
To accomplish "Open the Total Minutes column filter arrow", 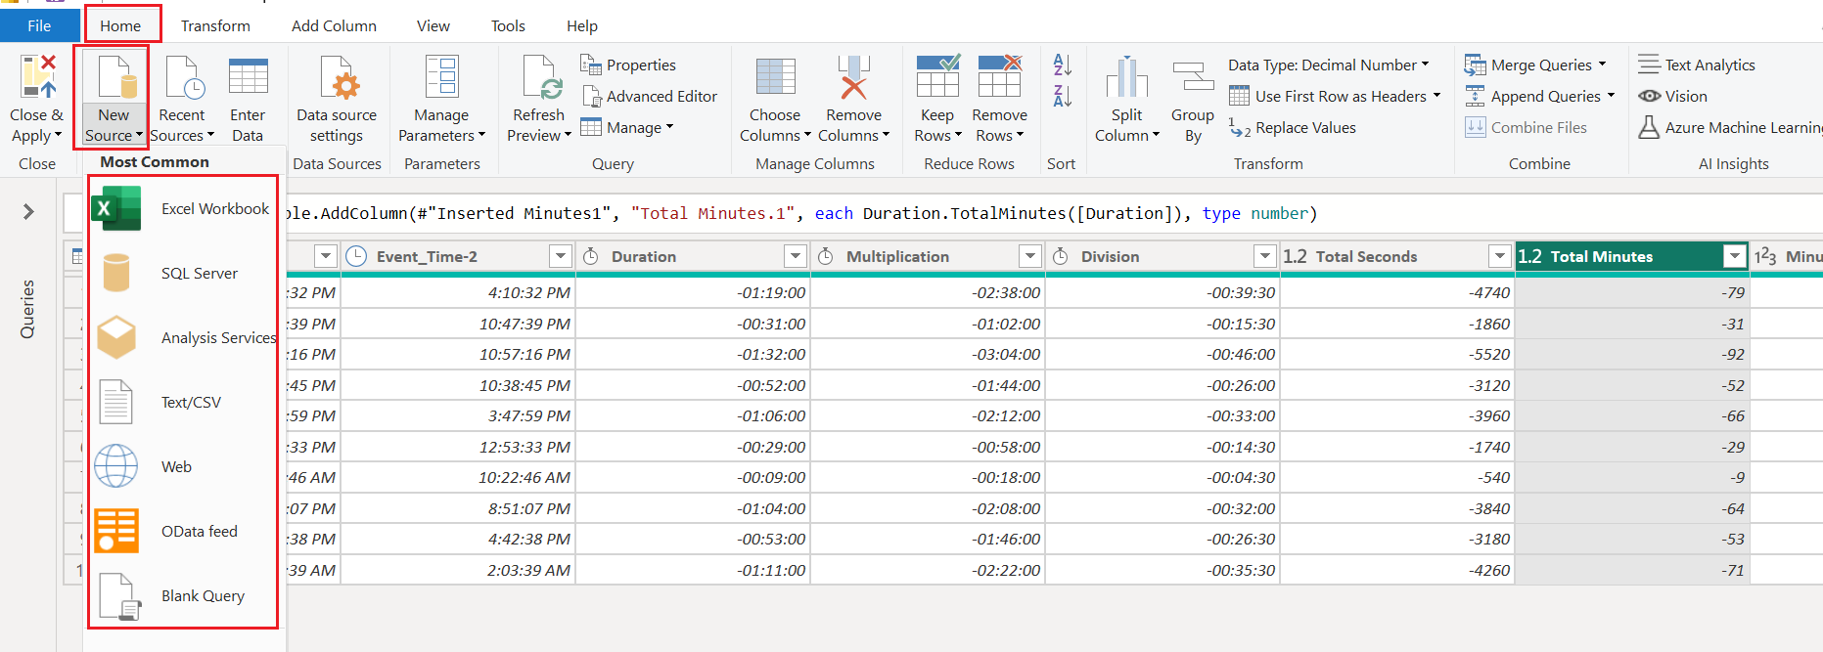I will pos(1735,256).
